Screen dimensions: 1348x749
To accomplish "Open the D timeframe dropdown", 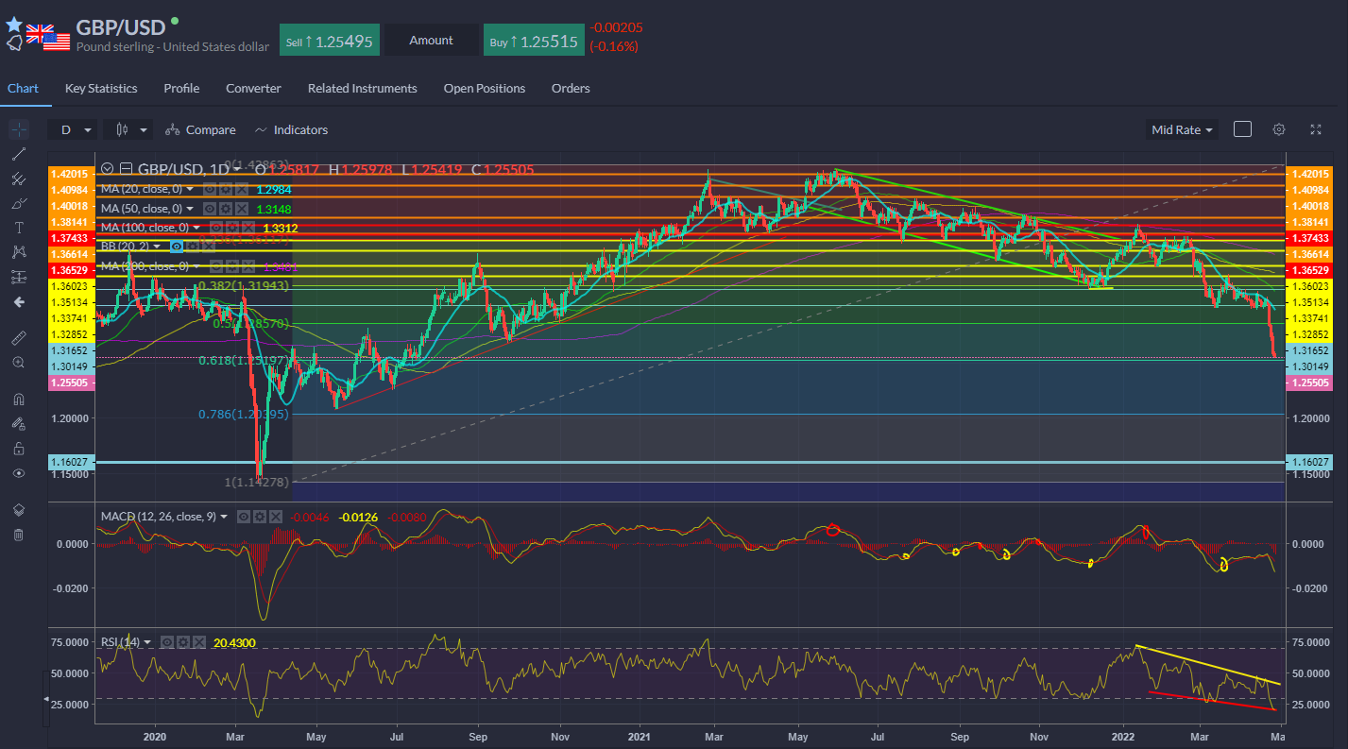I will (x=76, y=129).
